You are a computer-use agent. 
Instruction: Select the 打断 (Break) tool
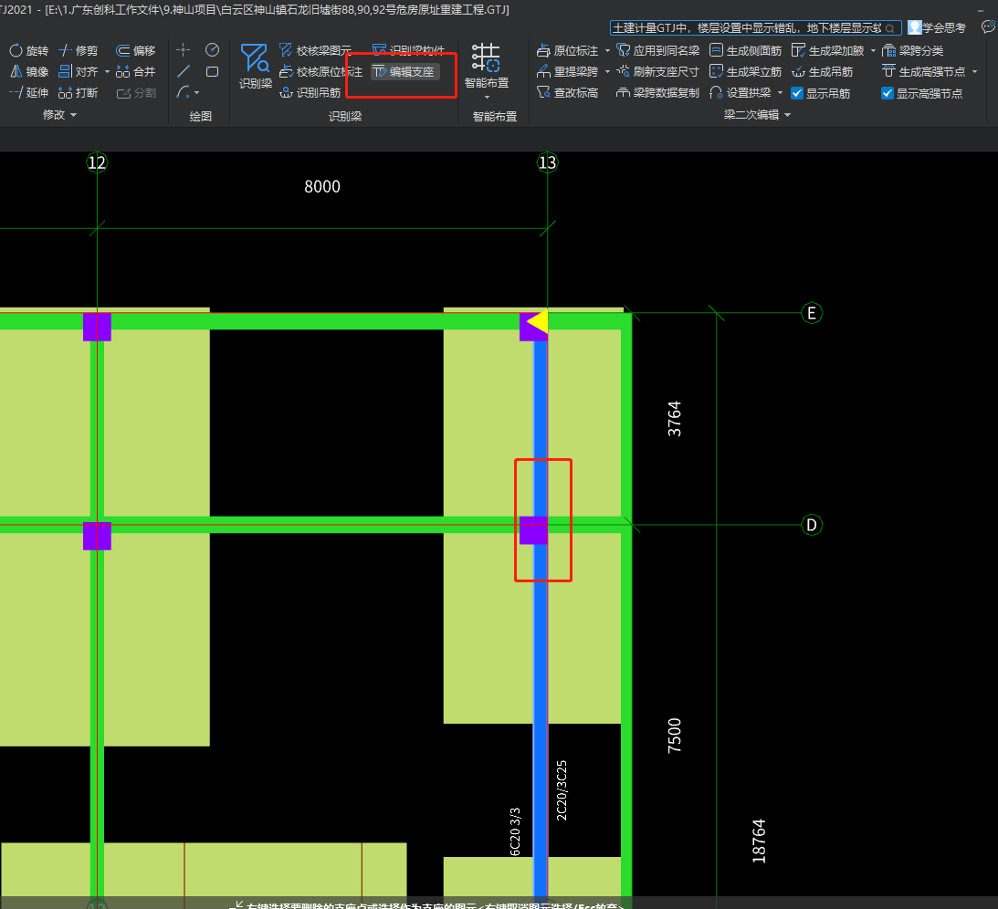79,92
